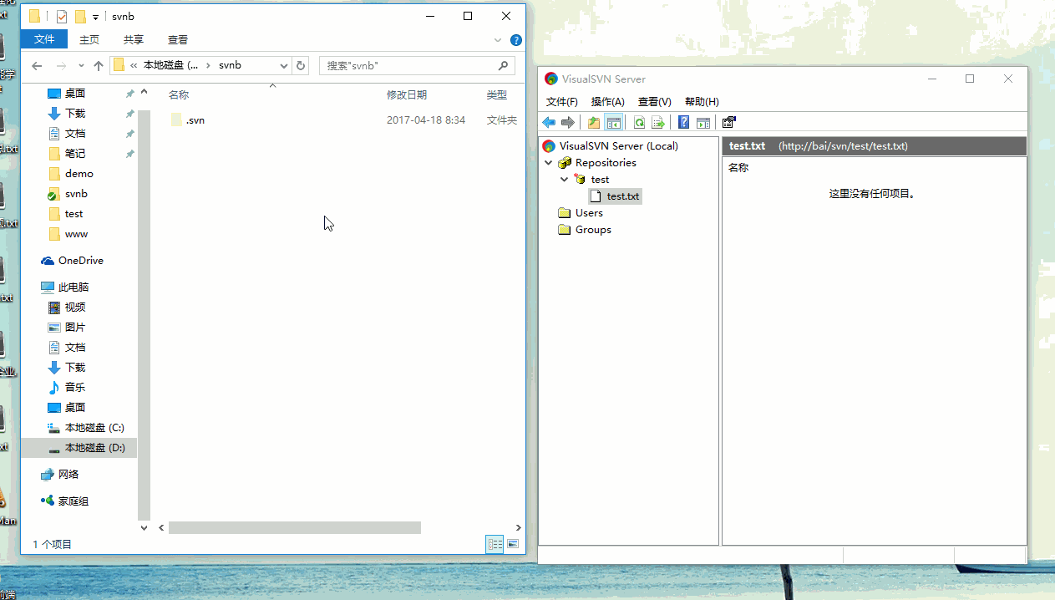Export list in VisualSVN toolbar
Screen dimensions: 1055x600
(x=658, y=123)
